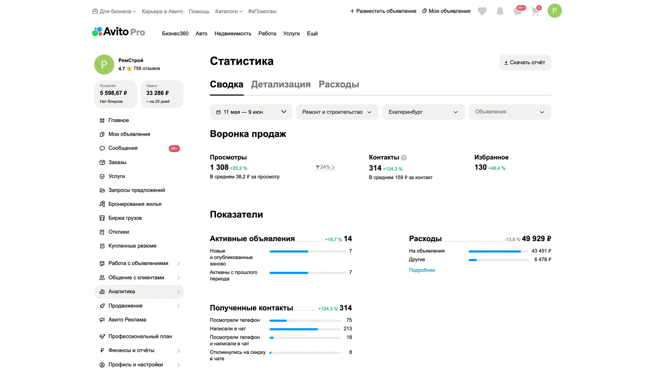Open the Ремонт и строительство category dropdown
This screenshot has width=654, height=371.
(337, 112)
